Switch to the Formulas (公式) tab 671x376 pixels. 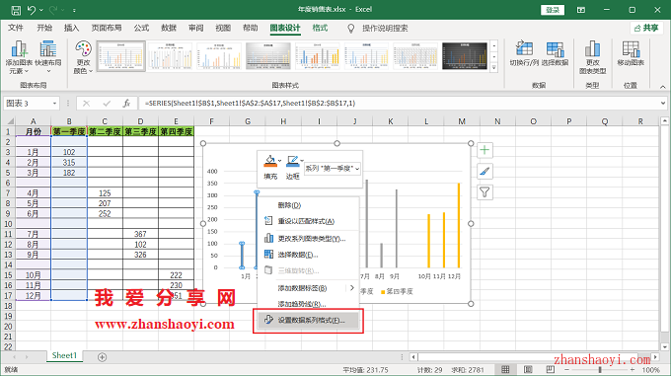(141, 28)
